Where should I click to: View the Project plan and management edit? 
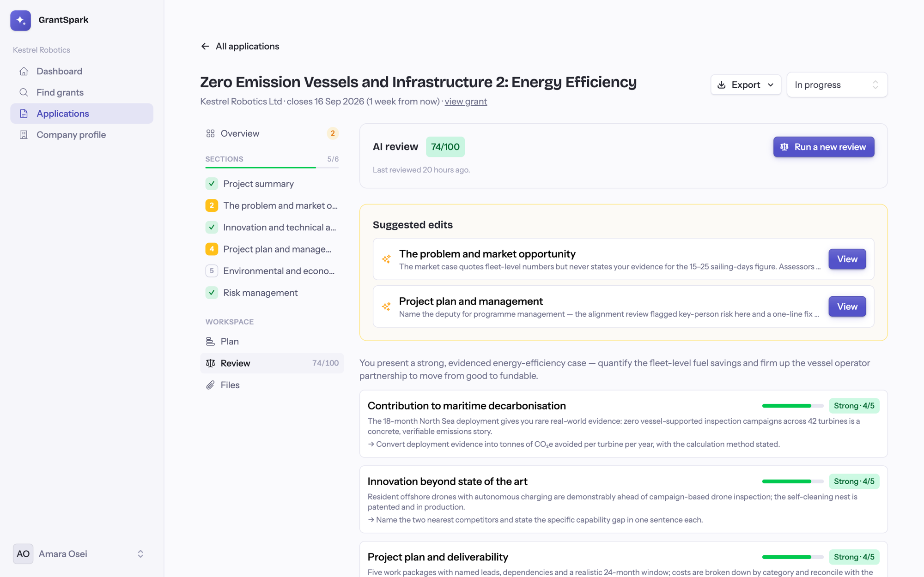[x=847, y=307]
